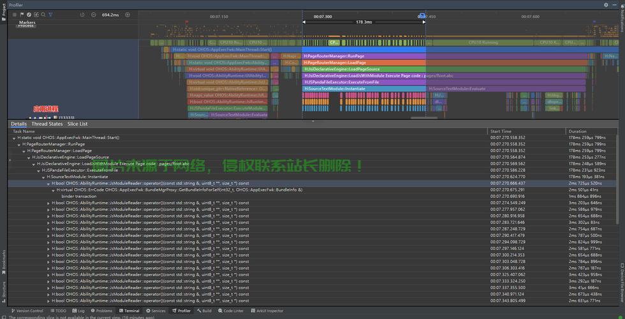Expand JsModuleReader row starting 00:07.340.971.124

coord(48,294)
